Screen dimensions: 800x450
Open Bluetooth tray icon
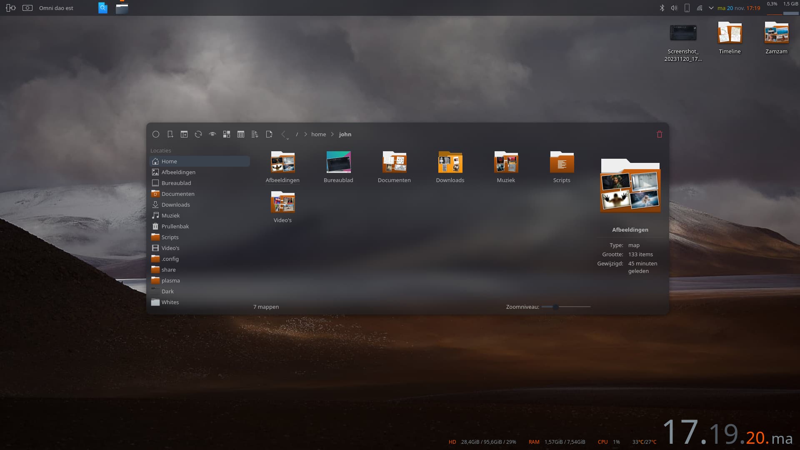coord(662,8)
